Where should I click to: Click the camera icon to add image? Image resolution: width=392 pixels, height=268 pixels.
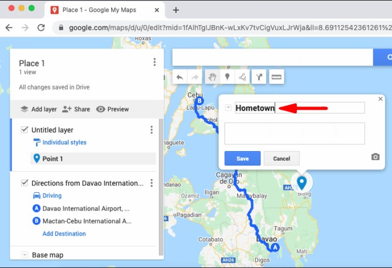375,157
